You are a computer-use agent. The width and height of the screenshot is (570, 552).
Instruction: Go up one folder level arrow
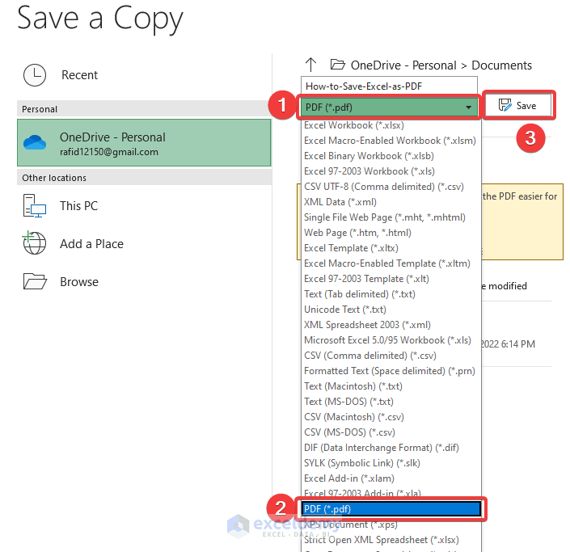[x=310, y=65]
